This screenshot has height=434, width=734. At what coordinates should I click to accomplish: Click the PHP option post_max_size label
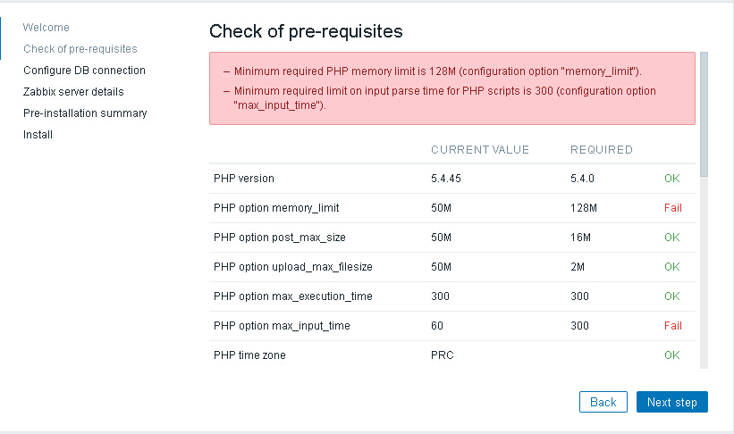pyautogui.click(x=280, y=238)
